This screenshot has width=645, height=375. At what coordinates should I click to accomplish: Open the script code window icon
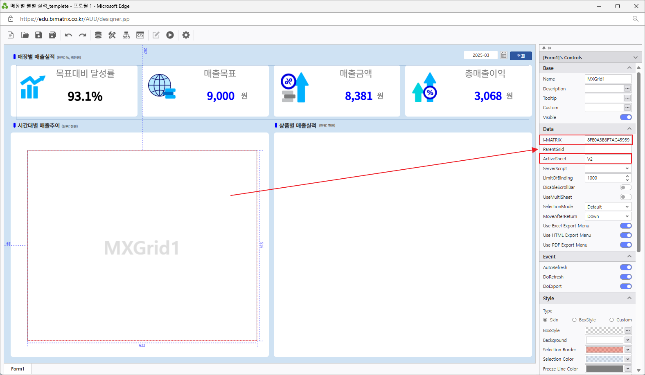(x=140, y=35)
